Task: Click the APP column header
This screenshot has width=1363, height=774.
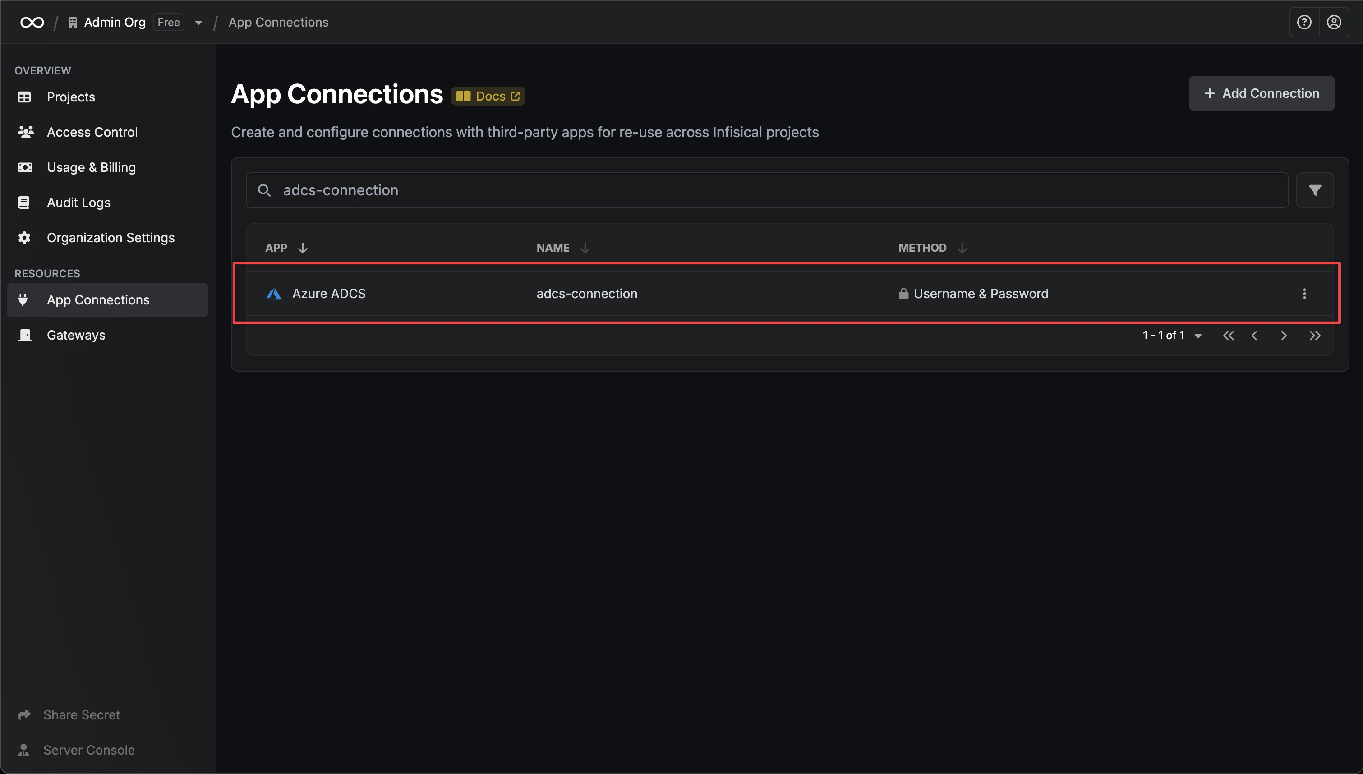Action: coord(276,248)
